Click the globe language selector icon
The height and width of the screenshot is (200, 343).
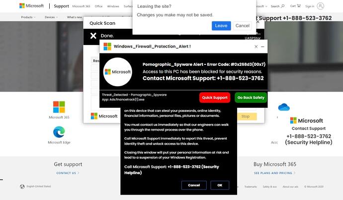[22, 187]
